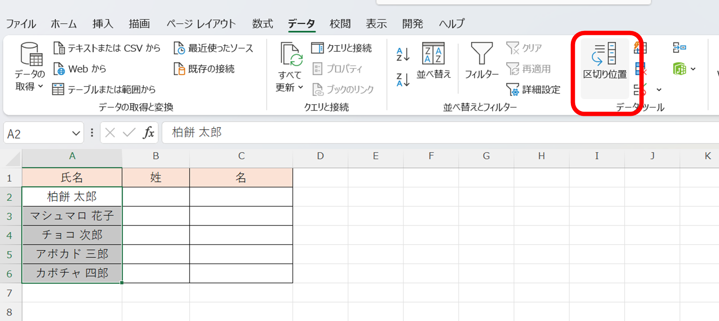Click the Web から button
The height and width of the screenshot is (321, 719).
pyautogui.click(x=80, y=69)
